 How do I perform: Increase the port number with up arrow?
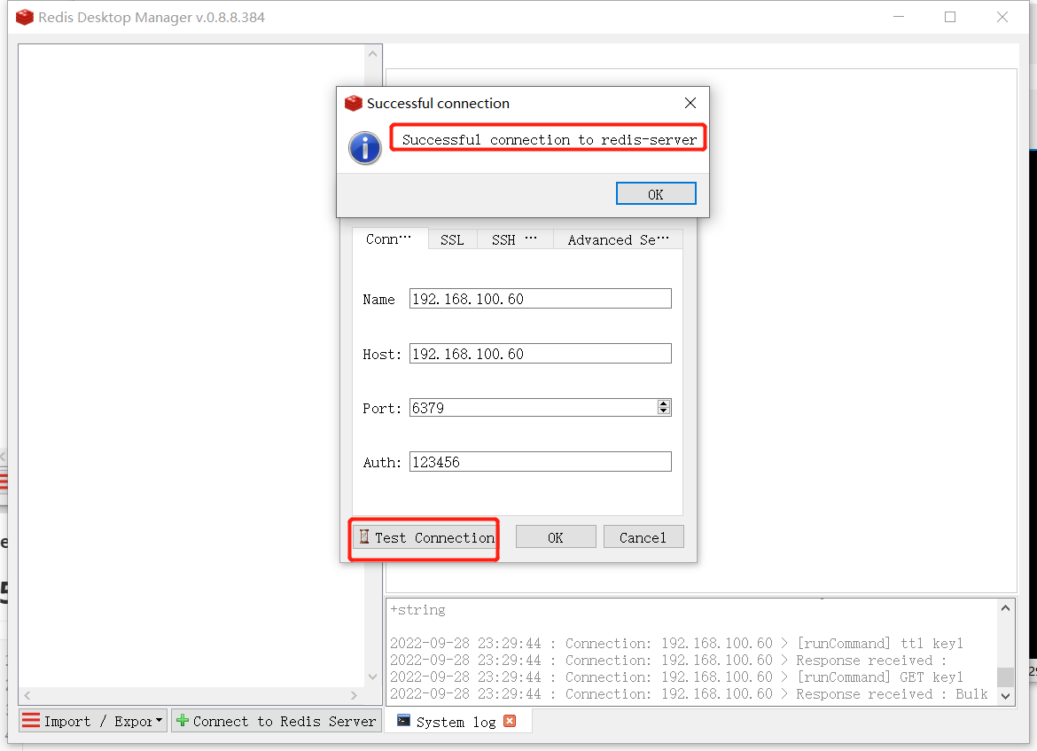[664, 403]
